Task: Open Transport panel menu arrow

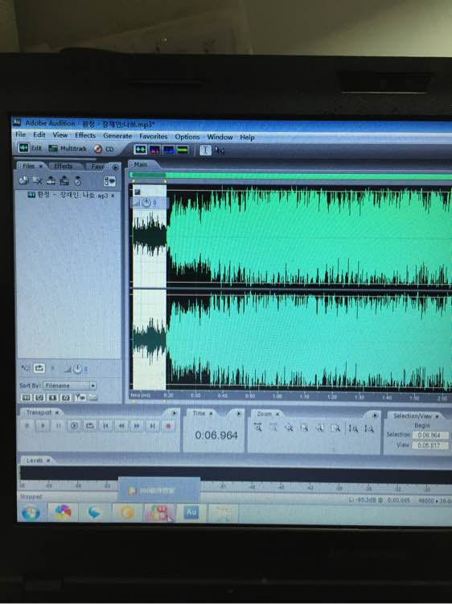Action: coord(174,413)
